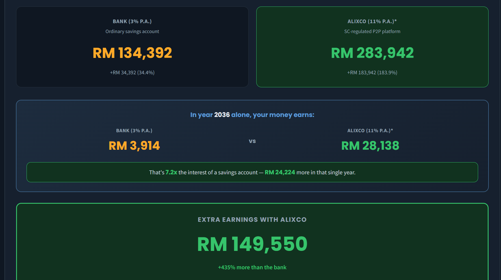501x280 pixels.
Task: Click the 'RM 283,942' Alixco total
Action: [x=372, y=53]
